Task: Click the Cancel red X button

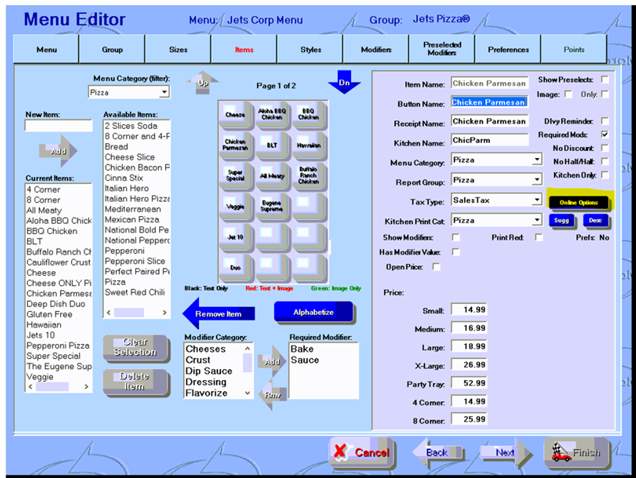Action: coord(362,453)
